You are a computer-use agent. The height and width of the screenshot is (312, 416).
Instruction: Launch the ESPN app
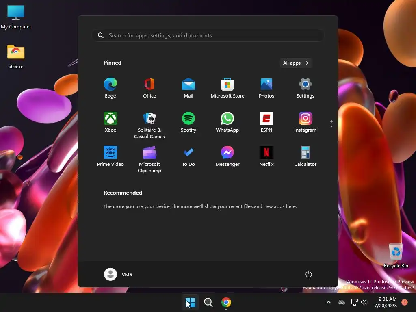click(266, 122)
